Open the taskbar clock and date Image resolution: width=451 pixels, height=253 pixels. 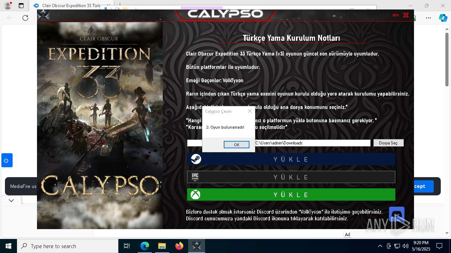coord(421,246)
